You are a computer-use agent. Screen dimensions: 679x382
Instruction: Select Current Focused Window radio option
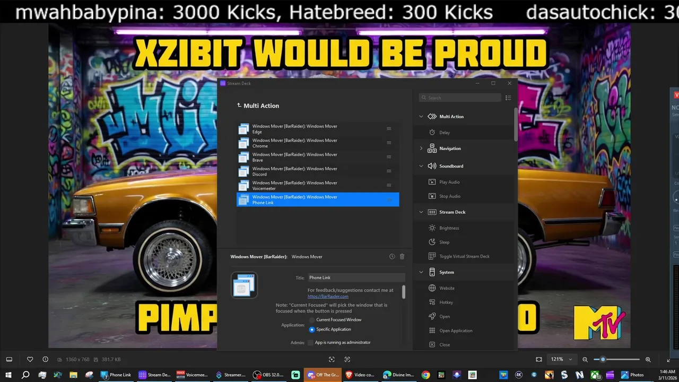pos(312,320)
